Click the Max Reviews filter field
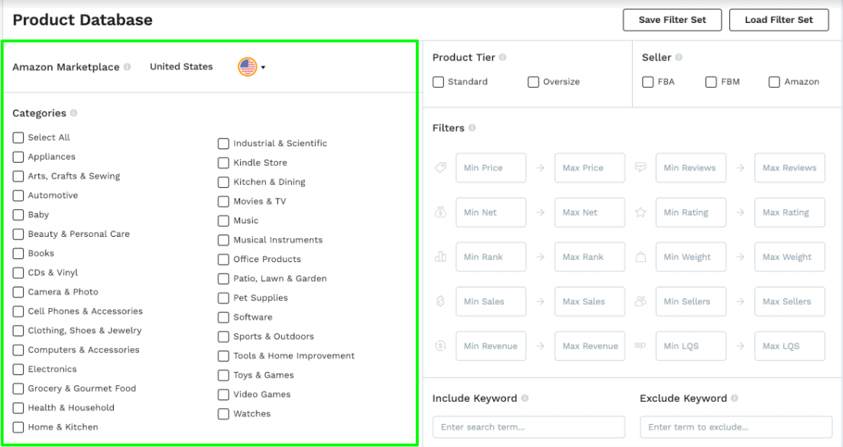The image size is (843, 447). (x=790, y=168)
